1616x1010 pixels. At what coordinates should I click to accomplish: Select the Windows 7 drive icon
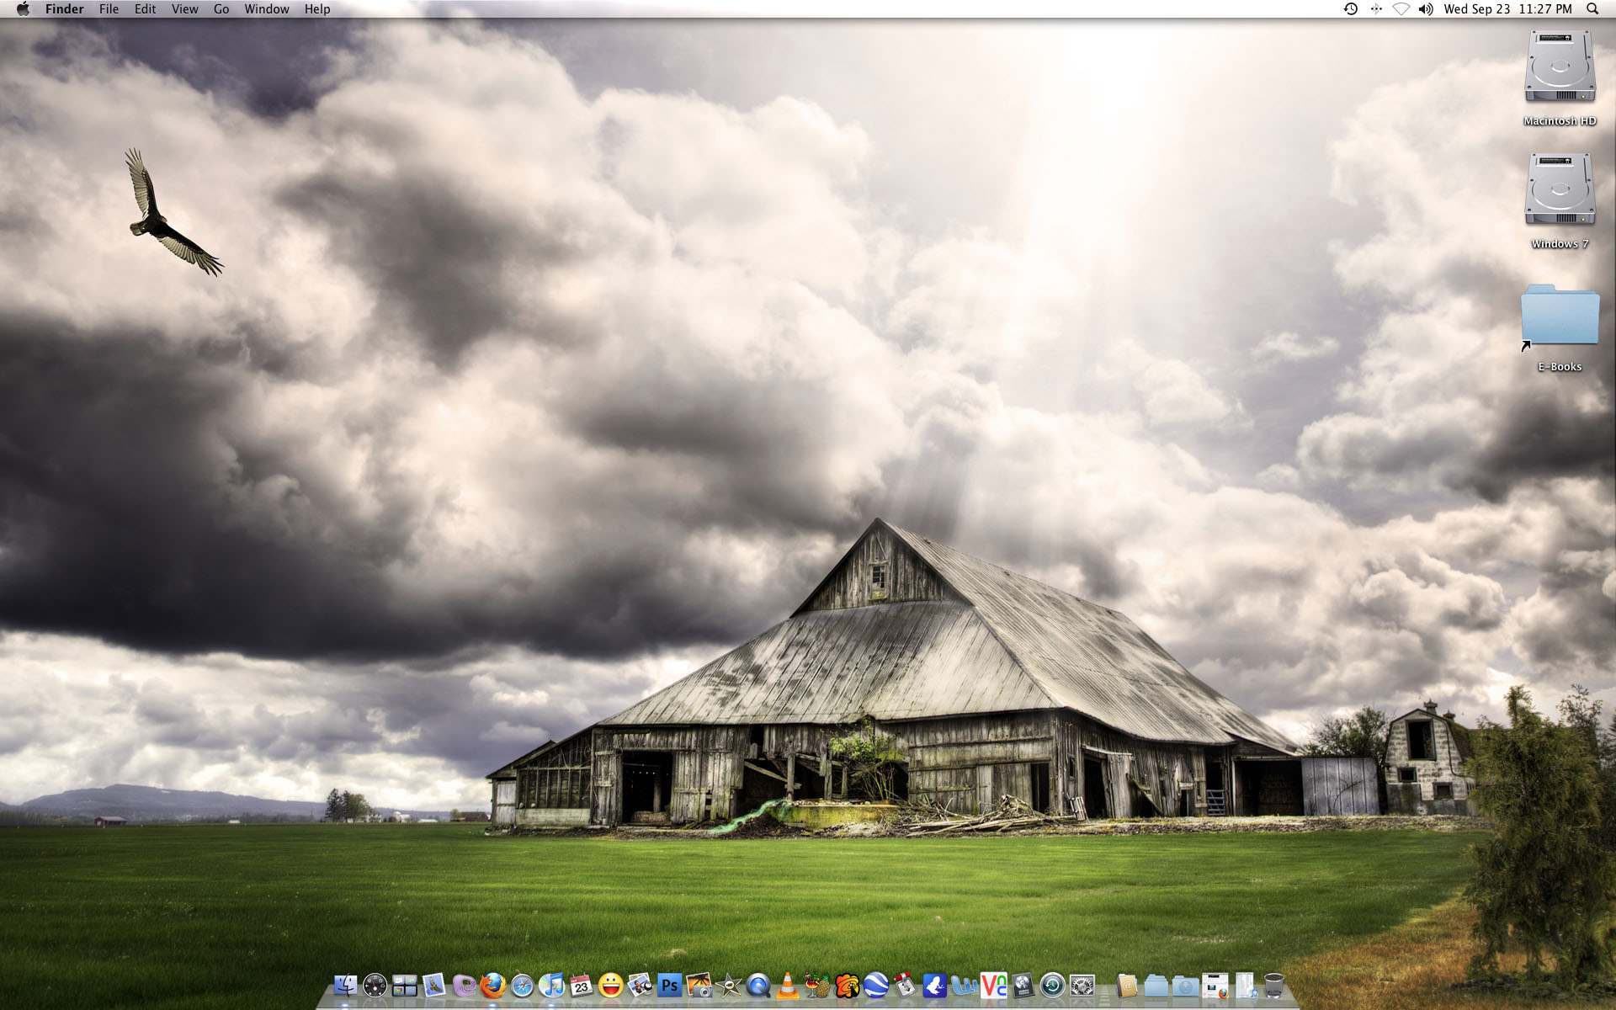[x=1560, y=190]
